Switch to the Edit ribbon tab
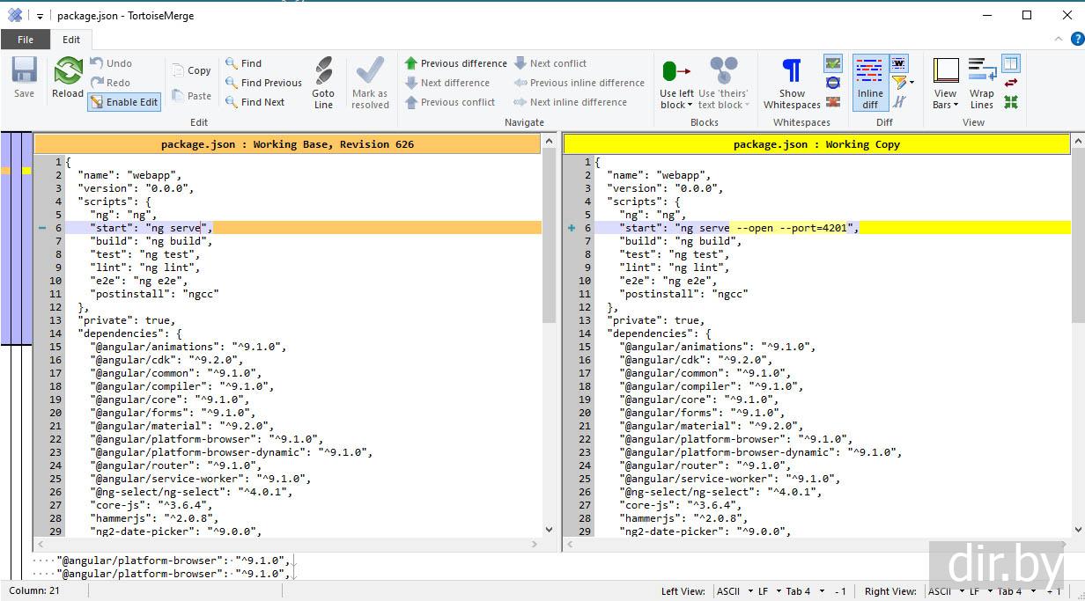This screenshot has height=601, width=1085. (71, 40)
